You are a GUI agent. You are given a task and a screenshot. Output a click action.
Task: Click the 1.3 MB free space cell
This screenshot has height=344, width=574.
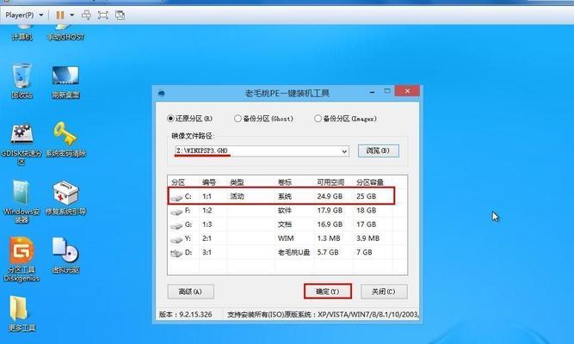tap(329, 238)
